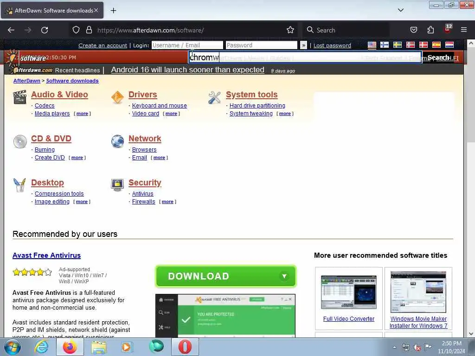Show hidden system tray icons
The height and width of the screenshot is (356, 475).
[x=394, y=347]
